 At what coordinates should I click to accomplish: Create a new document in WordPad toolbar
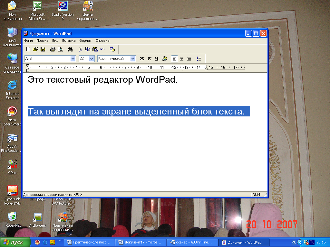pos(28,49)
